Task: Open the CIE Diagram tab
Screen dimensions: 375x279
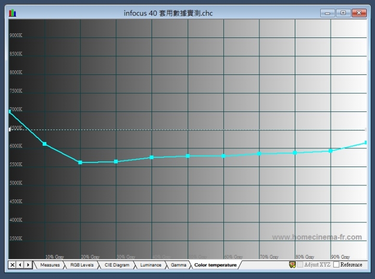Action: 117,265
